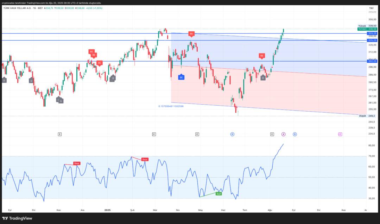Click the 2025 label on time axis
Image resolution: width=380 pixels, height=224 pixels.
pos(108,210)
